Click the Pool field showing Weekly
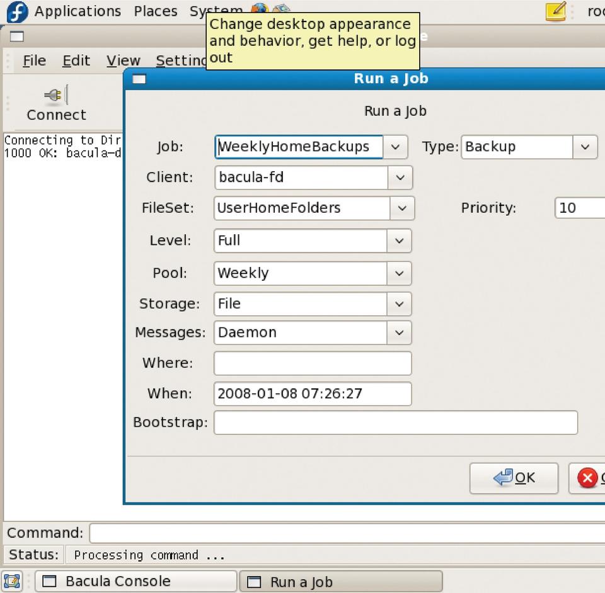 coord(301,273)
